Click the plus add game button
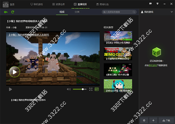This screenshot has height=124, width=175. [x=153, y=120]
